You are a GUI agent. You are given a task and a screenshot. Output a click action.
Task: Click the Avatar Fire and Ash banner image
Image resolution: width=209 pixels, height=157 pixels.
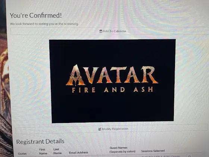(112, 81)
